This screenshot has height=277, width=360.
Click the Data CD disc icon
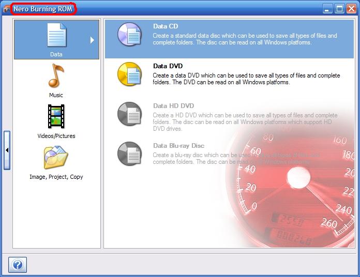[x=130, y=35]
